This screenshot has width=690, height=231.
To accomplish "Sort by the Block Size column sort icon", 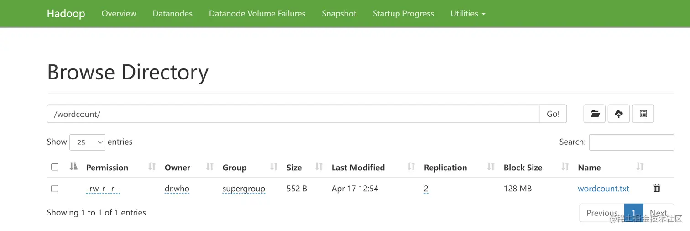I will coord(565,167).
